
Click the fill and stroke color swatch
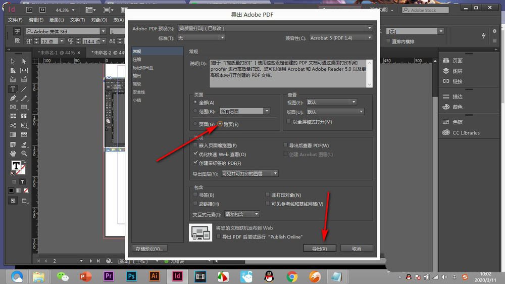pos(18,167)
